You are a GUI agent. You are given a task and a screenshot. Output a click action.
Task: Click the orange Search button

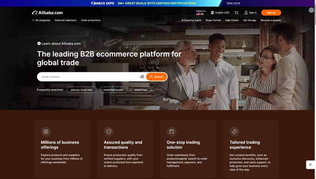click(157, 77)
